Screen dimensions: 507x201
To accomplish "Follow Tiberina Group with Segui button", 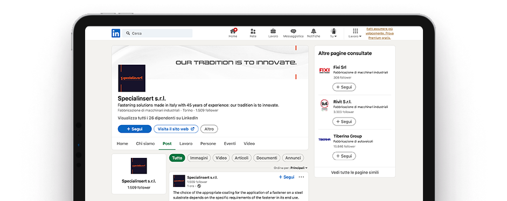I will click(344, 156).
